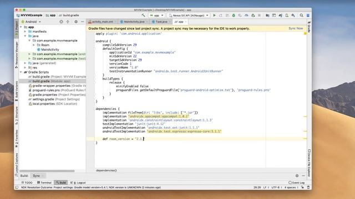Collapse the app module tree node
355x199 pixels.
[21, 27]
